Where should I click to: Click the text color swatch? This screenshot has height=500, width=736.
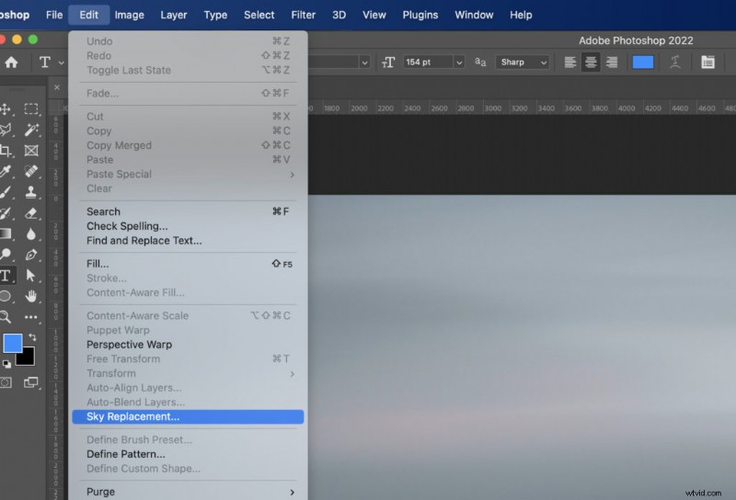(x=643, y=62)
